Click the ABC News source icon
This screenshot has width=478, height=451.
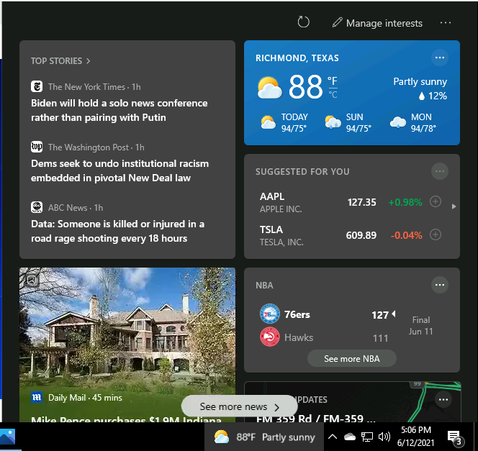point(37,207)
